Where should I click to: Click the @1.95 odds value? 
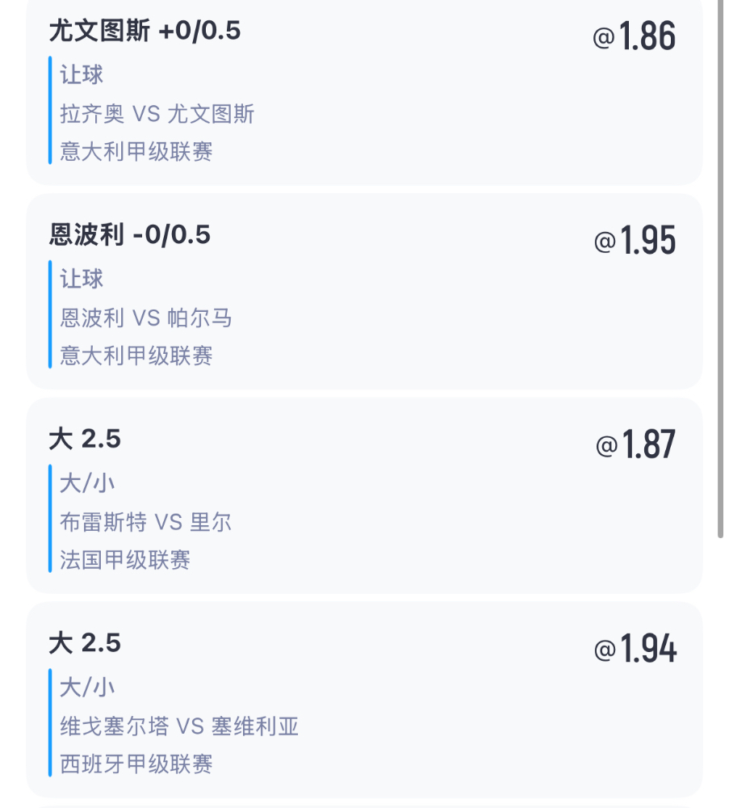[x=635, y=240]
